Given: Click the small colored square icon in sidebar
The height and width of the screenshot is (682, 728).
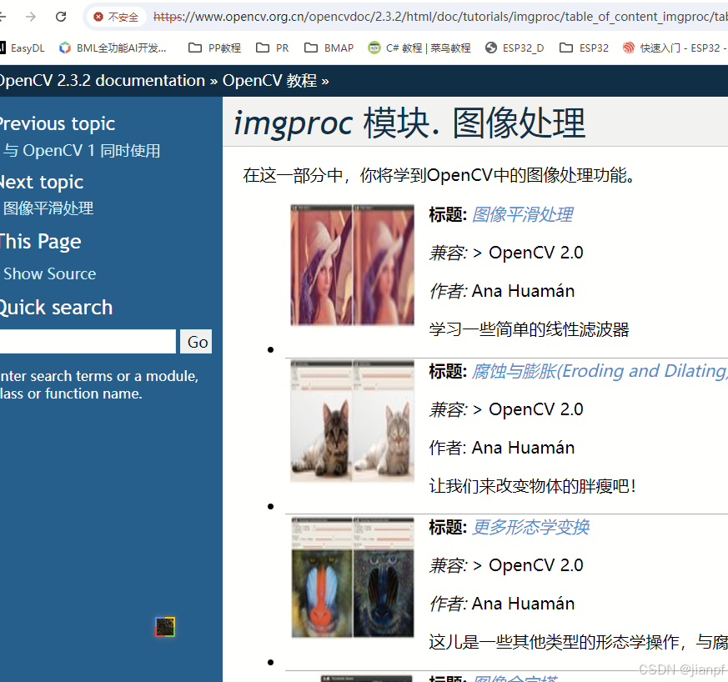Looking at the screenshot, I should [x=165, y=627].
